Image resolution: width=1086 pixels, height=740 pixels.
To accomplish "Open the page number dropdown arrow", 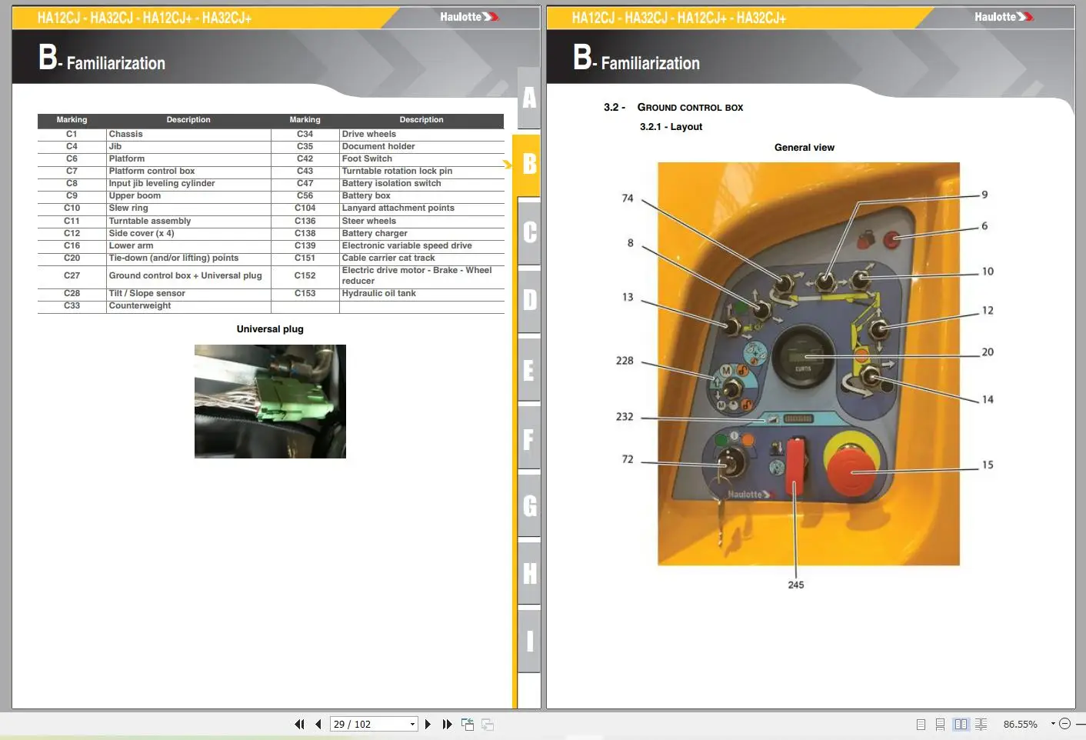I will tap(412, 724).
